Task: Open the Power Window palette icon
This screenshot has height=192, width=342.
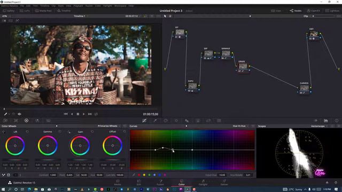Action: 166,121
